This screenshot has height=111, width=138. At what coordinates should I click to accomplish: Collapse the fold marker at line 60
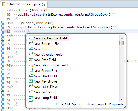tap(11, 23)
